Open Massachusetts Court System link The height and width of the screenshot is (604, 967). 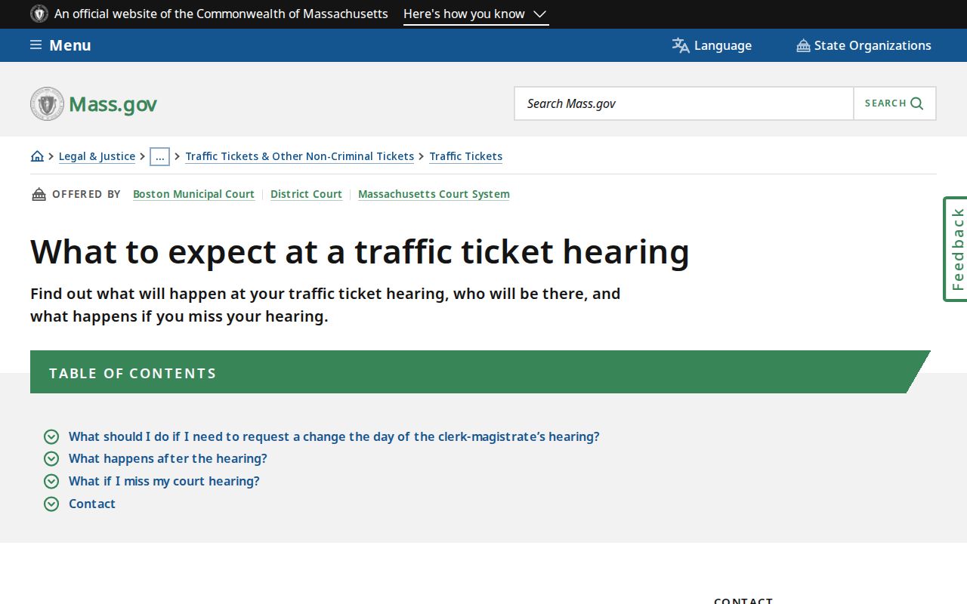[x=434, y=194]
